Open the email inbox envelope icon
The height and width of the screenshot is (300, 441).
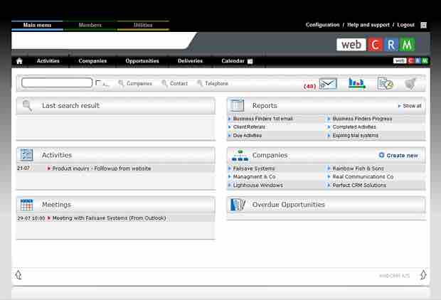(x=327, y=84)
